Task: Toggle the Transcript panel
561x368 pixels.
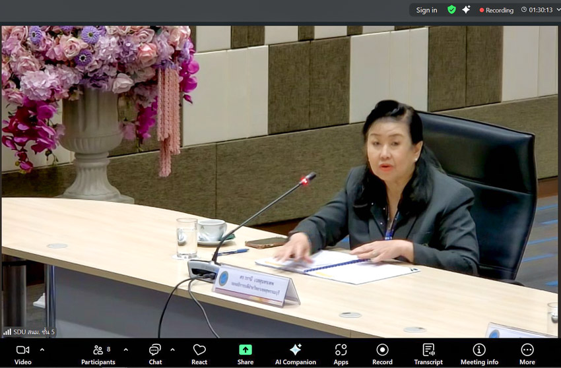Action: [x=428, y=353]
